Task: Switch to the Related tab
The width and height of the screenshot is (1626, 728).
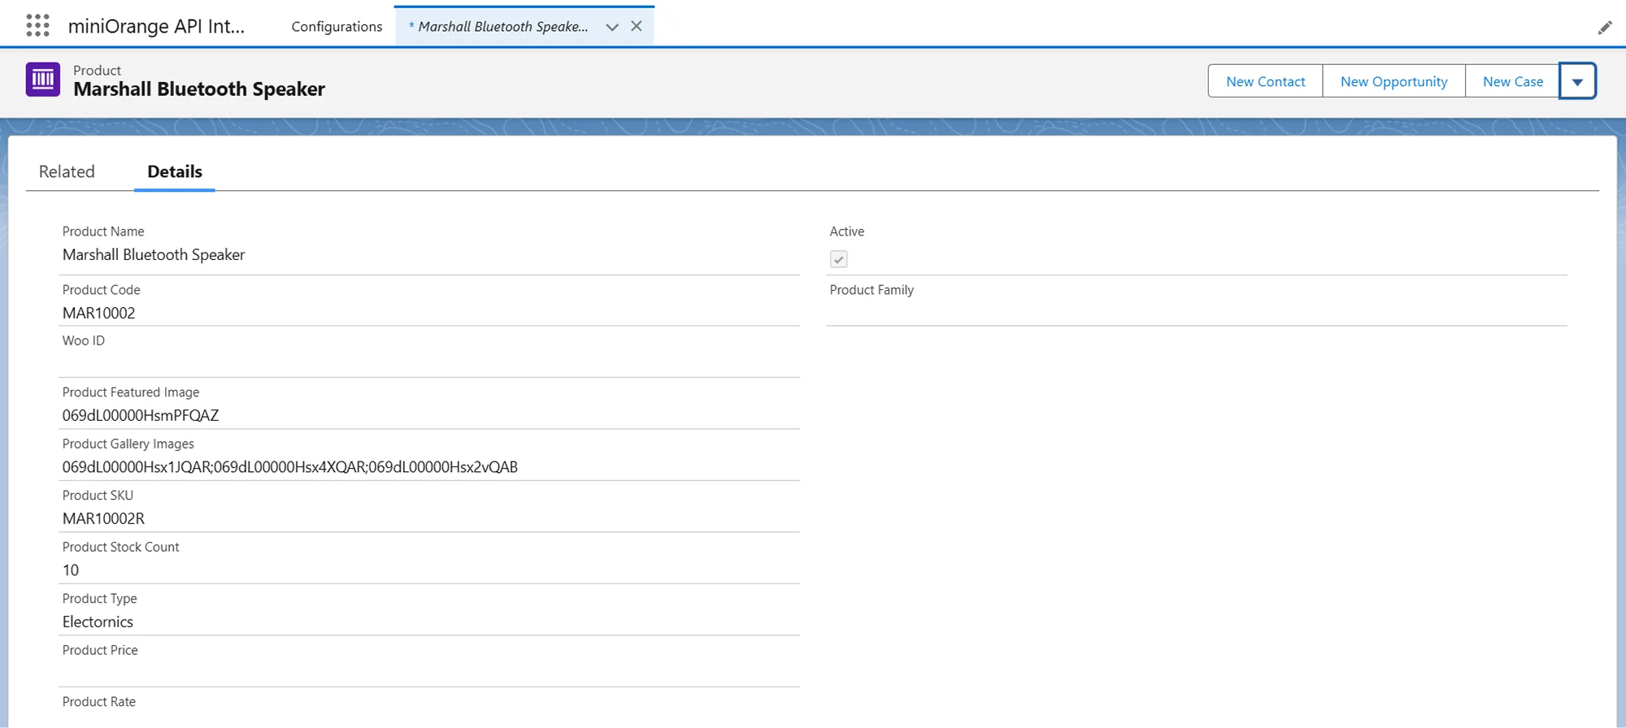Action: (67, 171)
